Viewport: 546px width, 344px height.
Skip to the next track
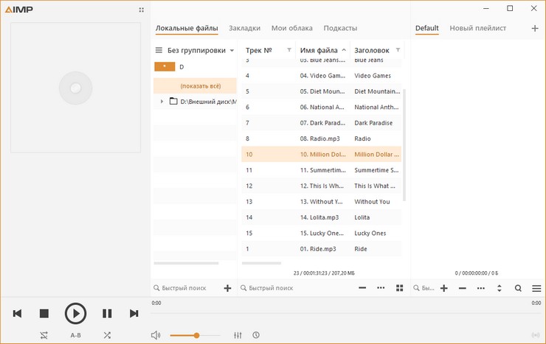(134, 314)
